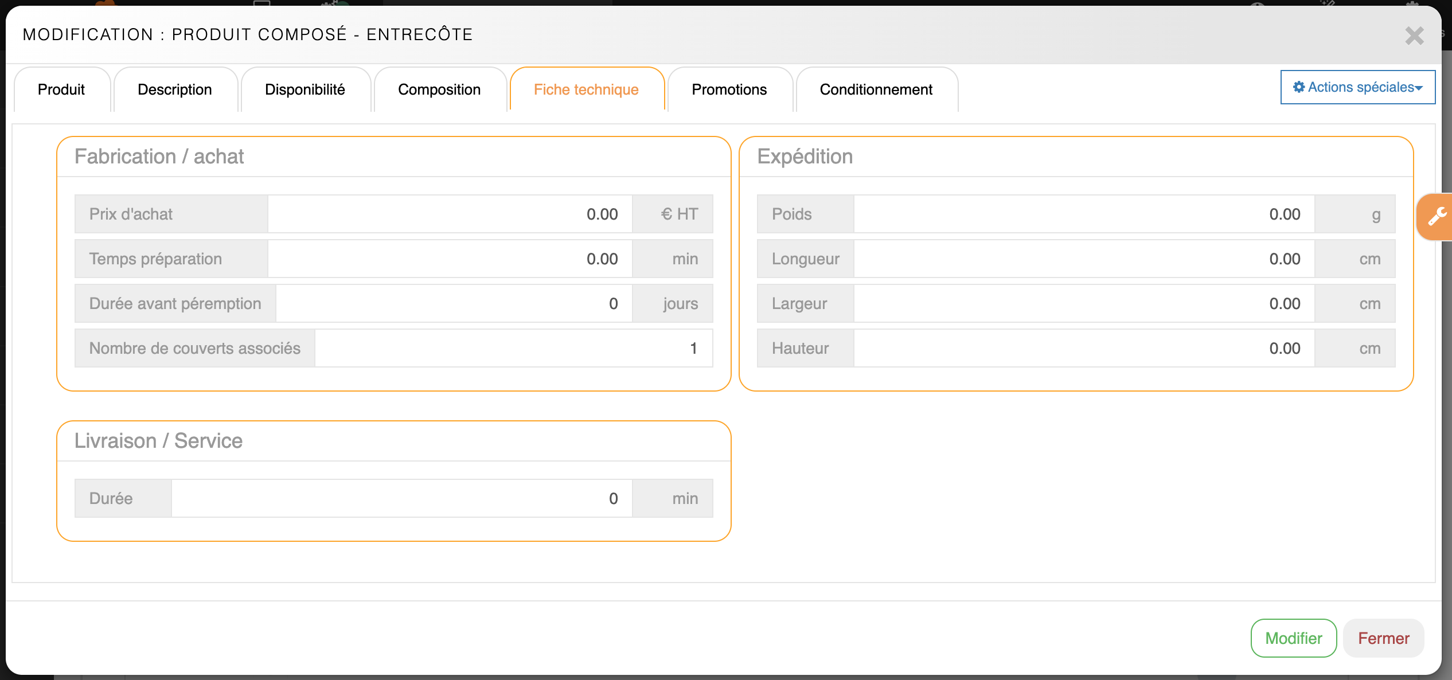Focus the Poids input field
The image size is (1452, 680).
pyautogui.click(x=1084, y=214)
